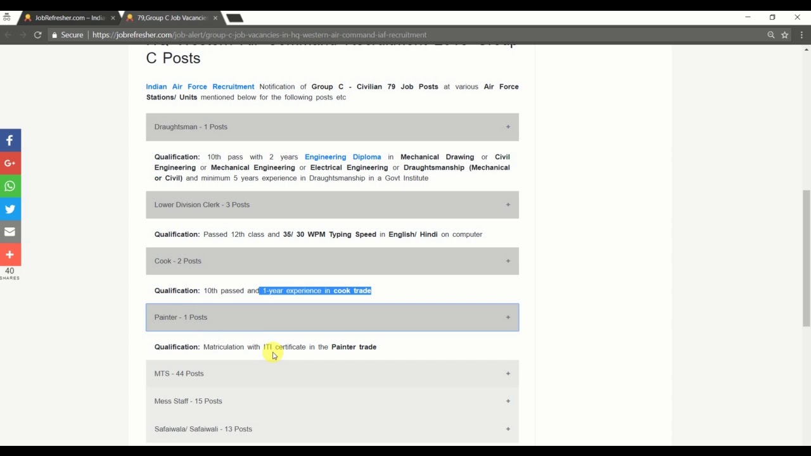The height and width of the screenshot is (456, 811).
Task: Toggle plus icon on Mess Staff row
Action: click(x=508, y=401)
